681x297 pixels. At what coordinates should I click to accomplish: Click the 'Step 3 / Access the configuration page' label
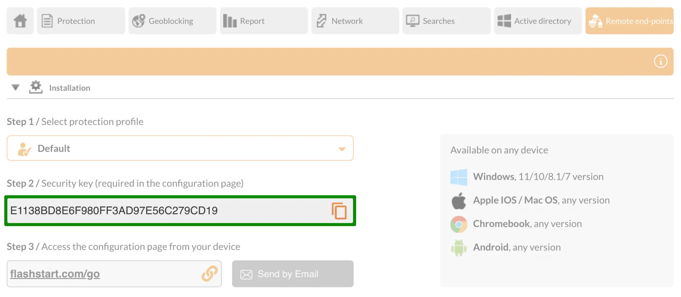point(123,247)
